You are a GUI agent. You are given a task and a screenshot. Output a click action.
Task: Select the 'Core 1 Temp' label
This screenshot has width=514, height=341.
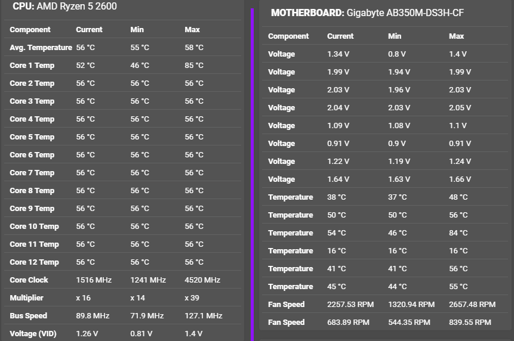tap(32, 66)
